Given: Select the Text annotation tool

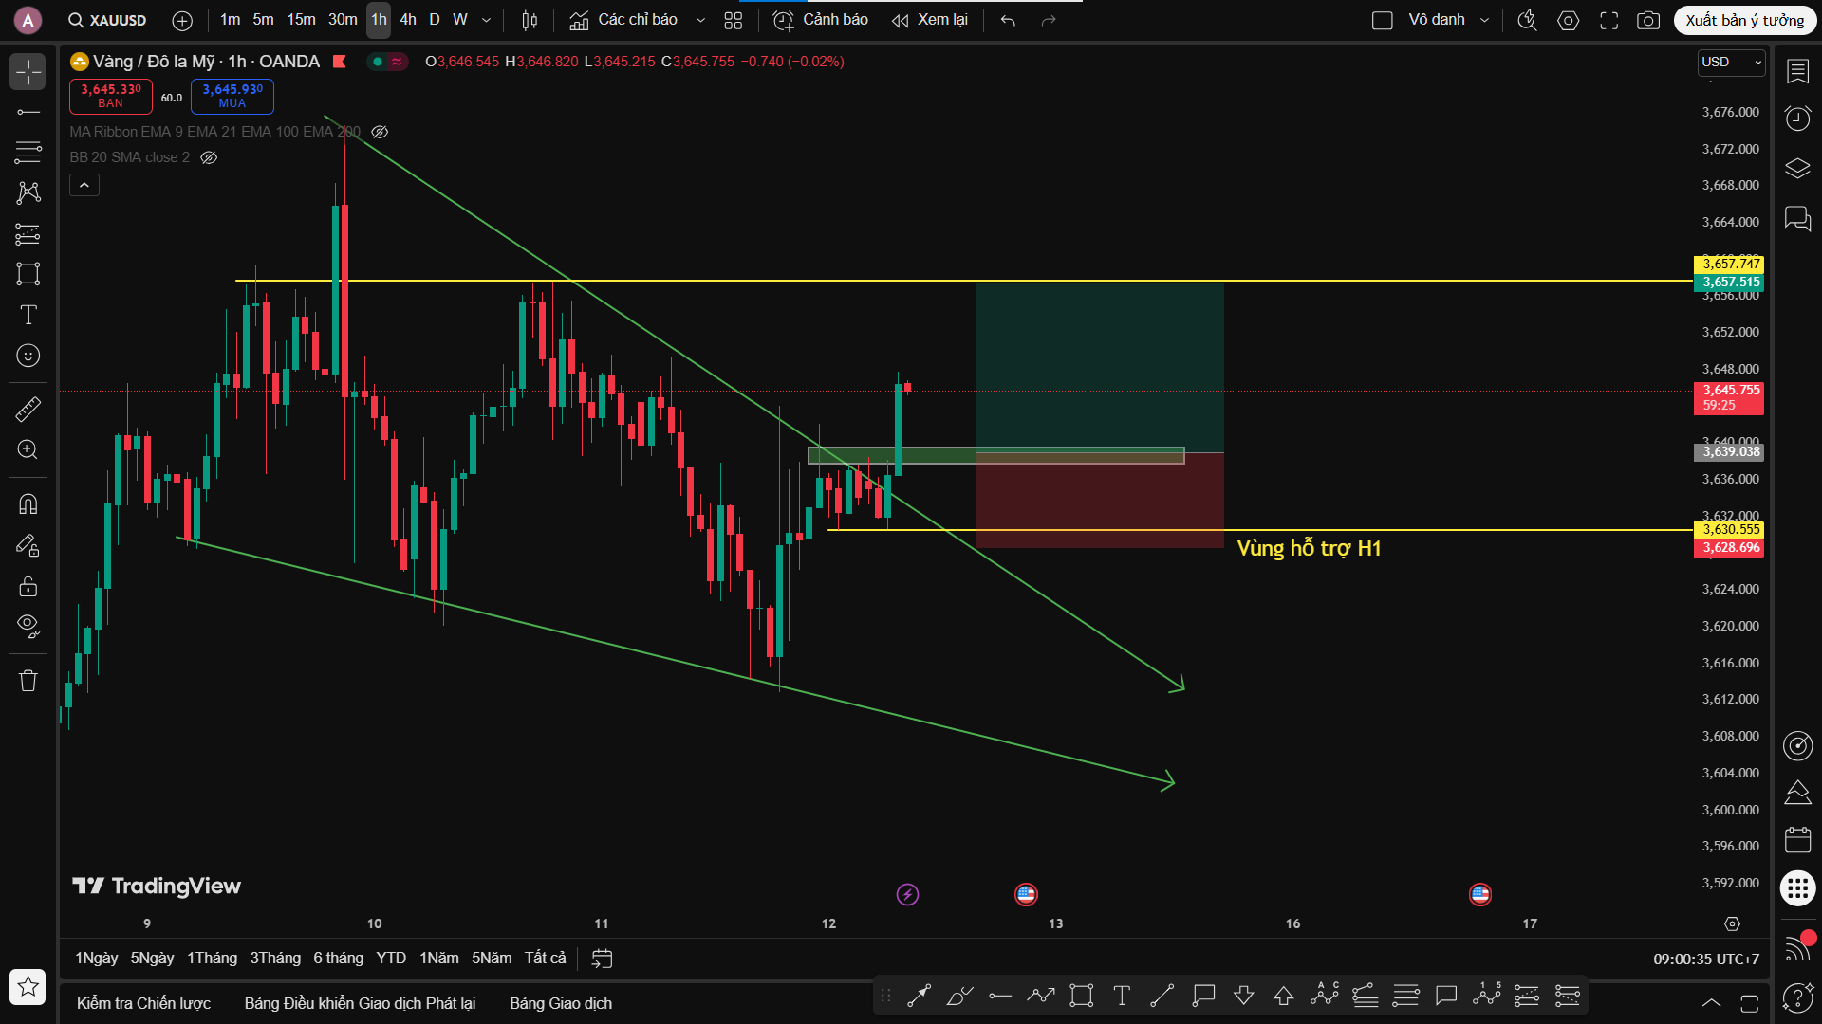Looking at the screenshot, I should [x=28, y=315].
